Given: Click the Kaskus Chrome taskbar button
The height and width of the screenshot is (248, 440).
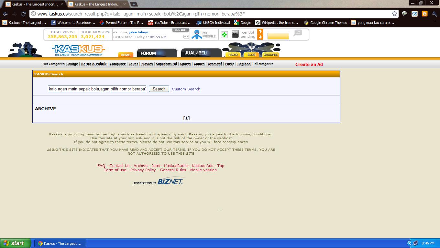Looking at the screenshot, I should (60, 243).
